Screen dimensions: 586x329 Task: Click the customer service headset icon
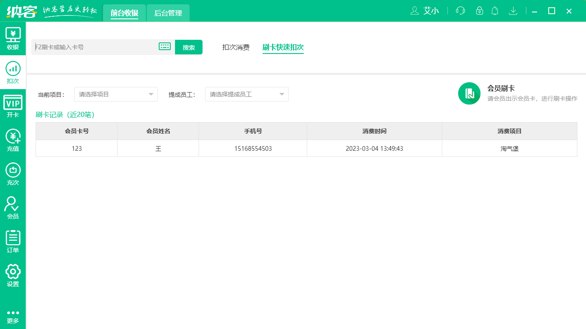coord(460,11)
